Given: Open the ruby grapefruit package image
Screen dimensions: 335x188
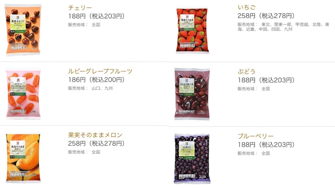Looking at the screenshot, I should tap(23, 94).
